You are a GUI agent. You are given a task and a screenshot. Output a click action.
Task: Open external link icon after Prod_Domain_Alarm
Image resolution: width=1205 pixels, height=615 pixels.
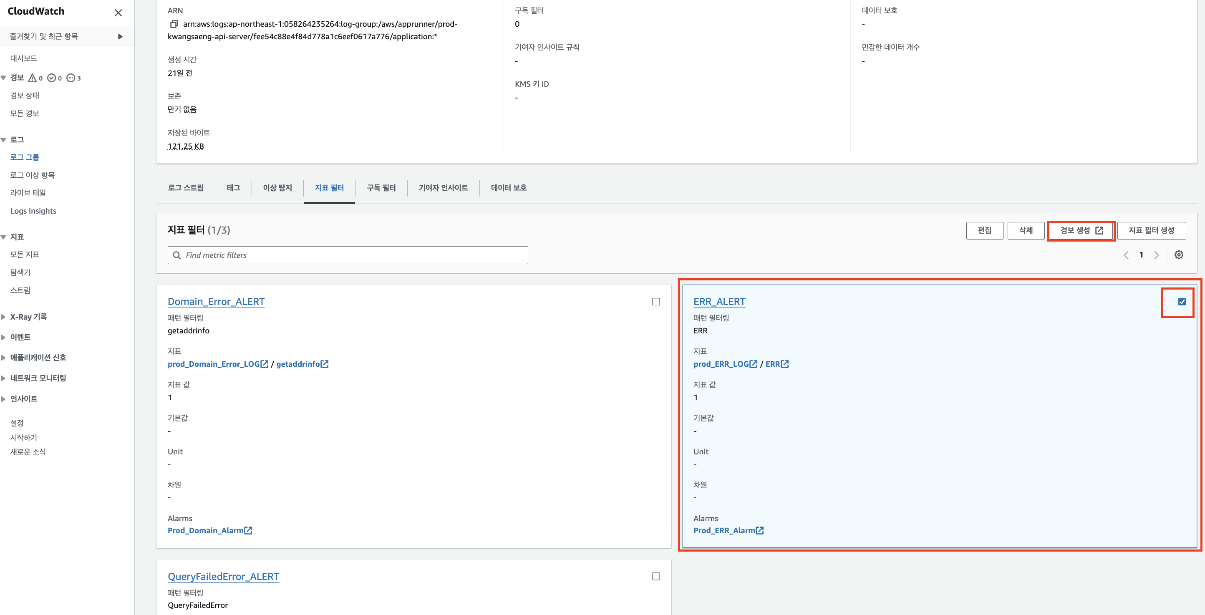[248, 530]
